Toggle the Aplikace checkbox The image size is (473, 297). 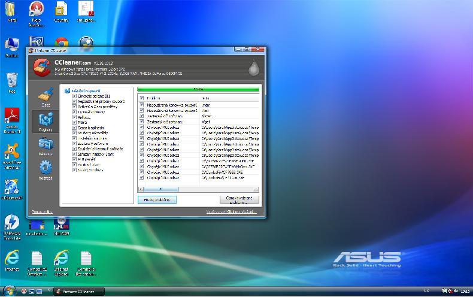coord(74,117)
